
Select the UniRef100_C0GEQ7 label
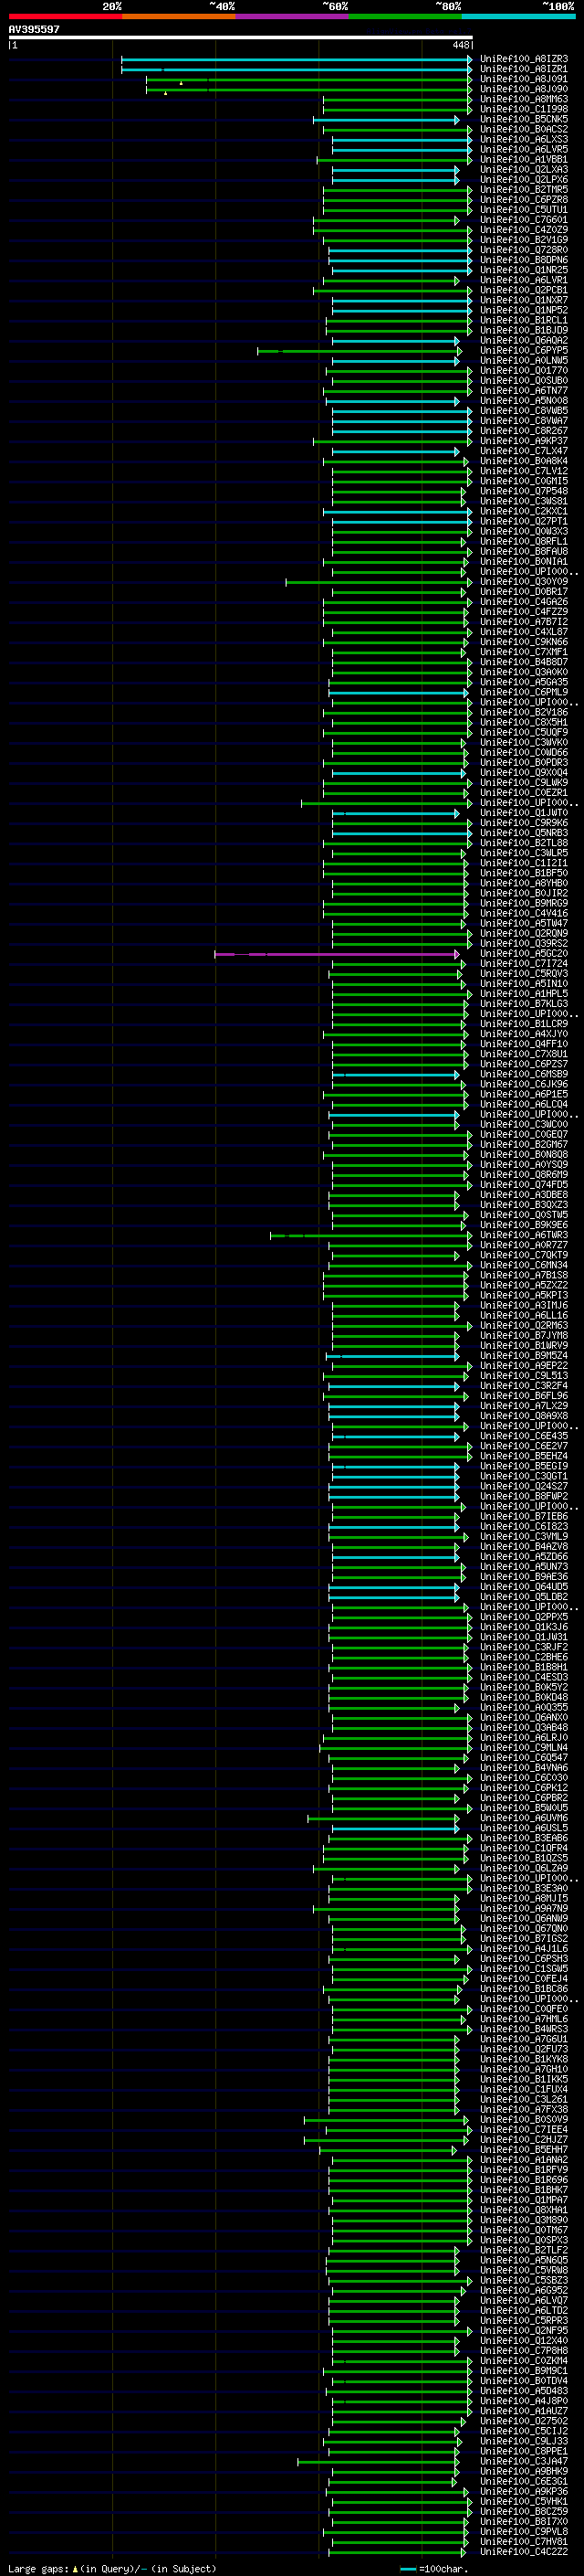(x=524, y=1135)
